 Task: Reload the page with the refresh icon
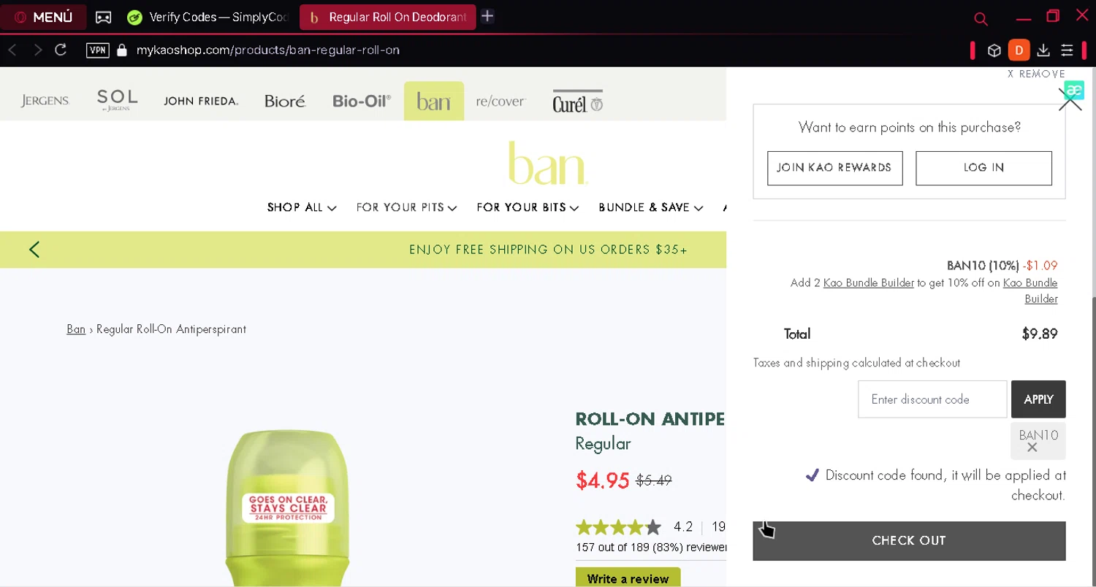61,50
